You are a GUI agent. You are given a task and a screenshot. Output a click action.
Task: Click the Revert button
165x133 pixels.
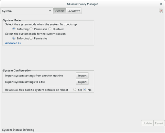coord(159,123)
